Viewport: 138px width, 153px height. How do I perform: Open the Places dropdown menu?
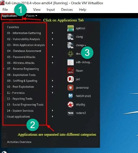click(32, 16)
